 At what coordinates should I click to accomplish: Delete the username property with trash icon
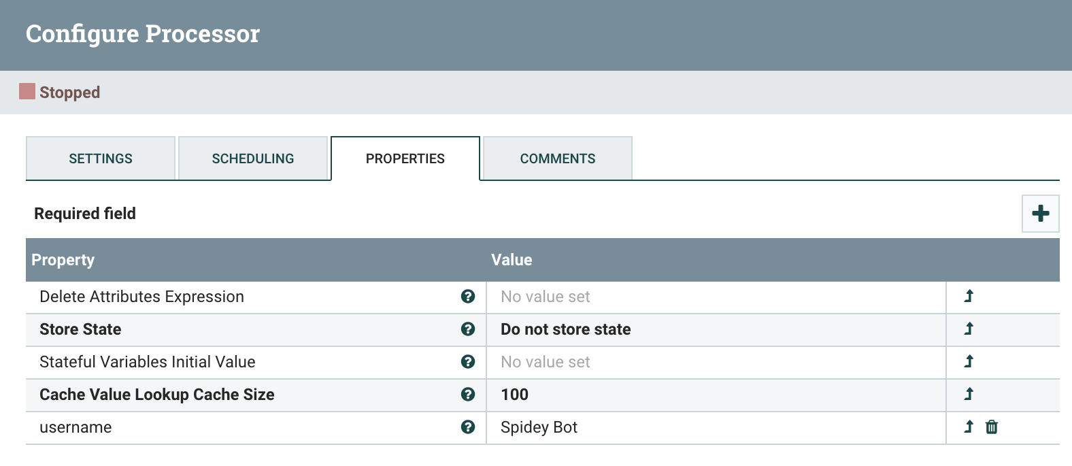tap(992, 427)
